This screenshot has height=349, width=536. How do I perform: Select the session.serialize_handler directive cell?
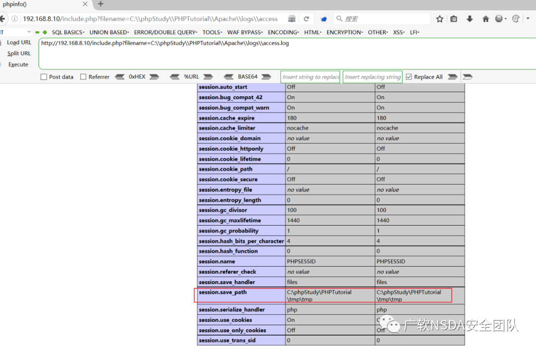point(241,310)
